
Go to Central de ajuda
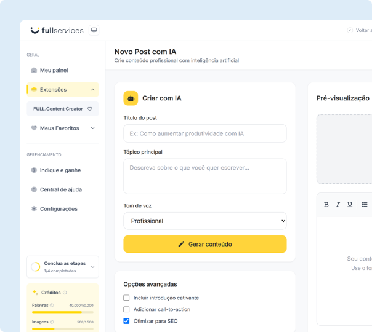(x=60, y=189)
